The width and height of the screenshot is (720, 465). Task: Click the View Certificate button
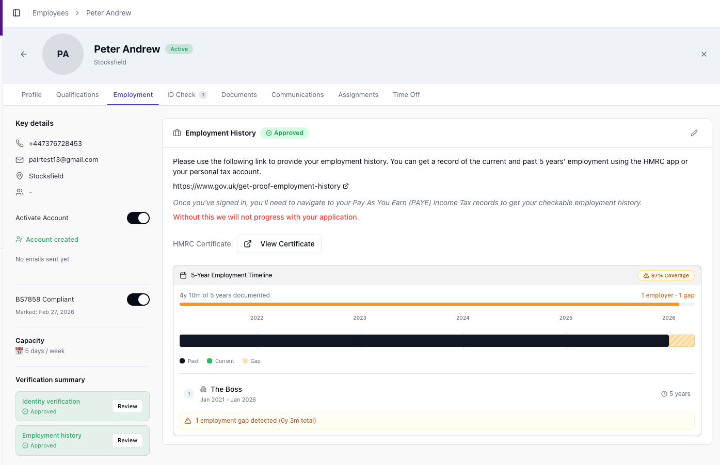pyautogui.click(x=279, y=244)
